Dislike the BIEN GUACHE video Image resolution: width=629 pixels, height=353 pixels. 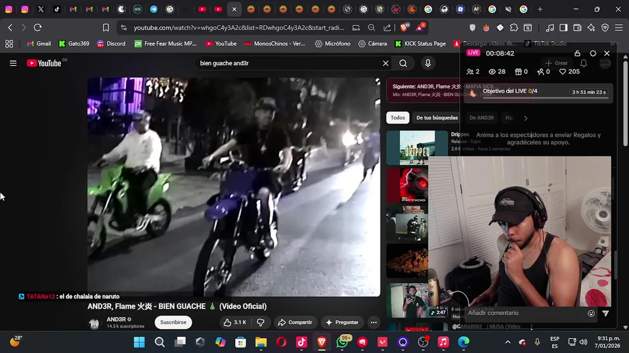pyautogui.click(x=261, y=322)
